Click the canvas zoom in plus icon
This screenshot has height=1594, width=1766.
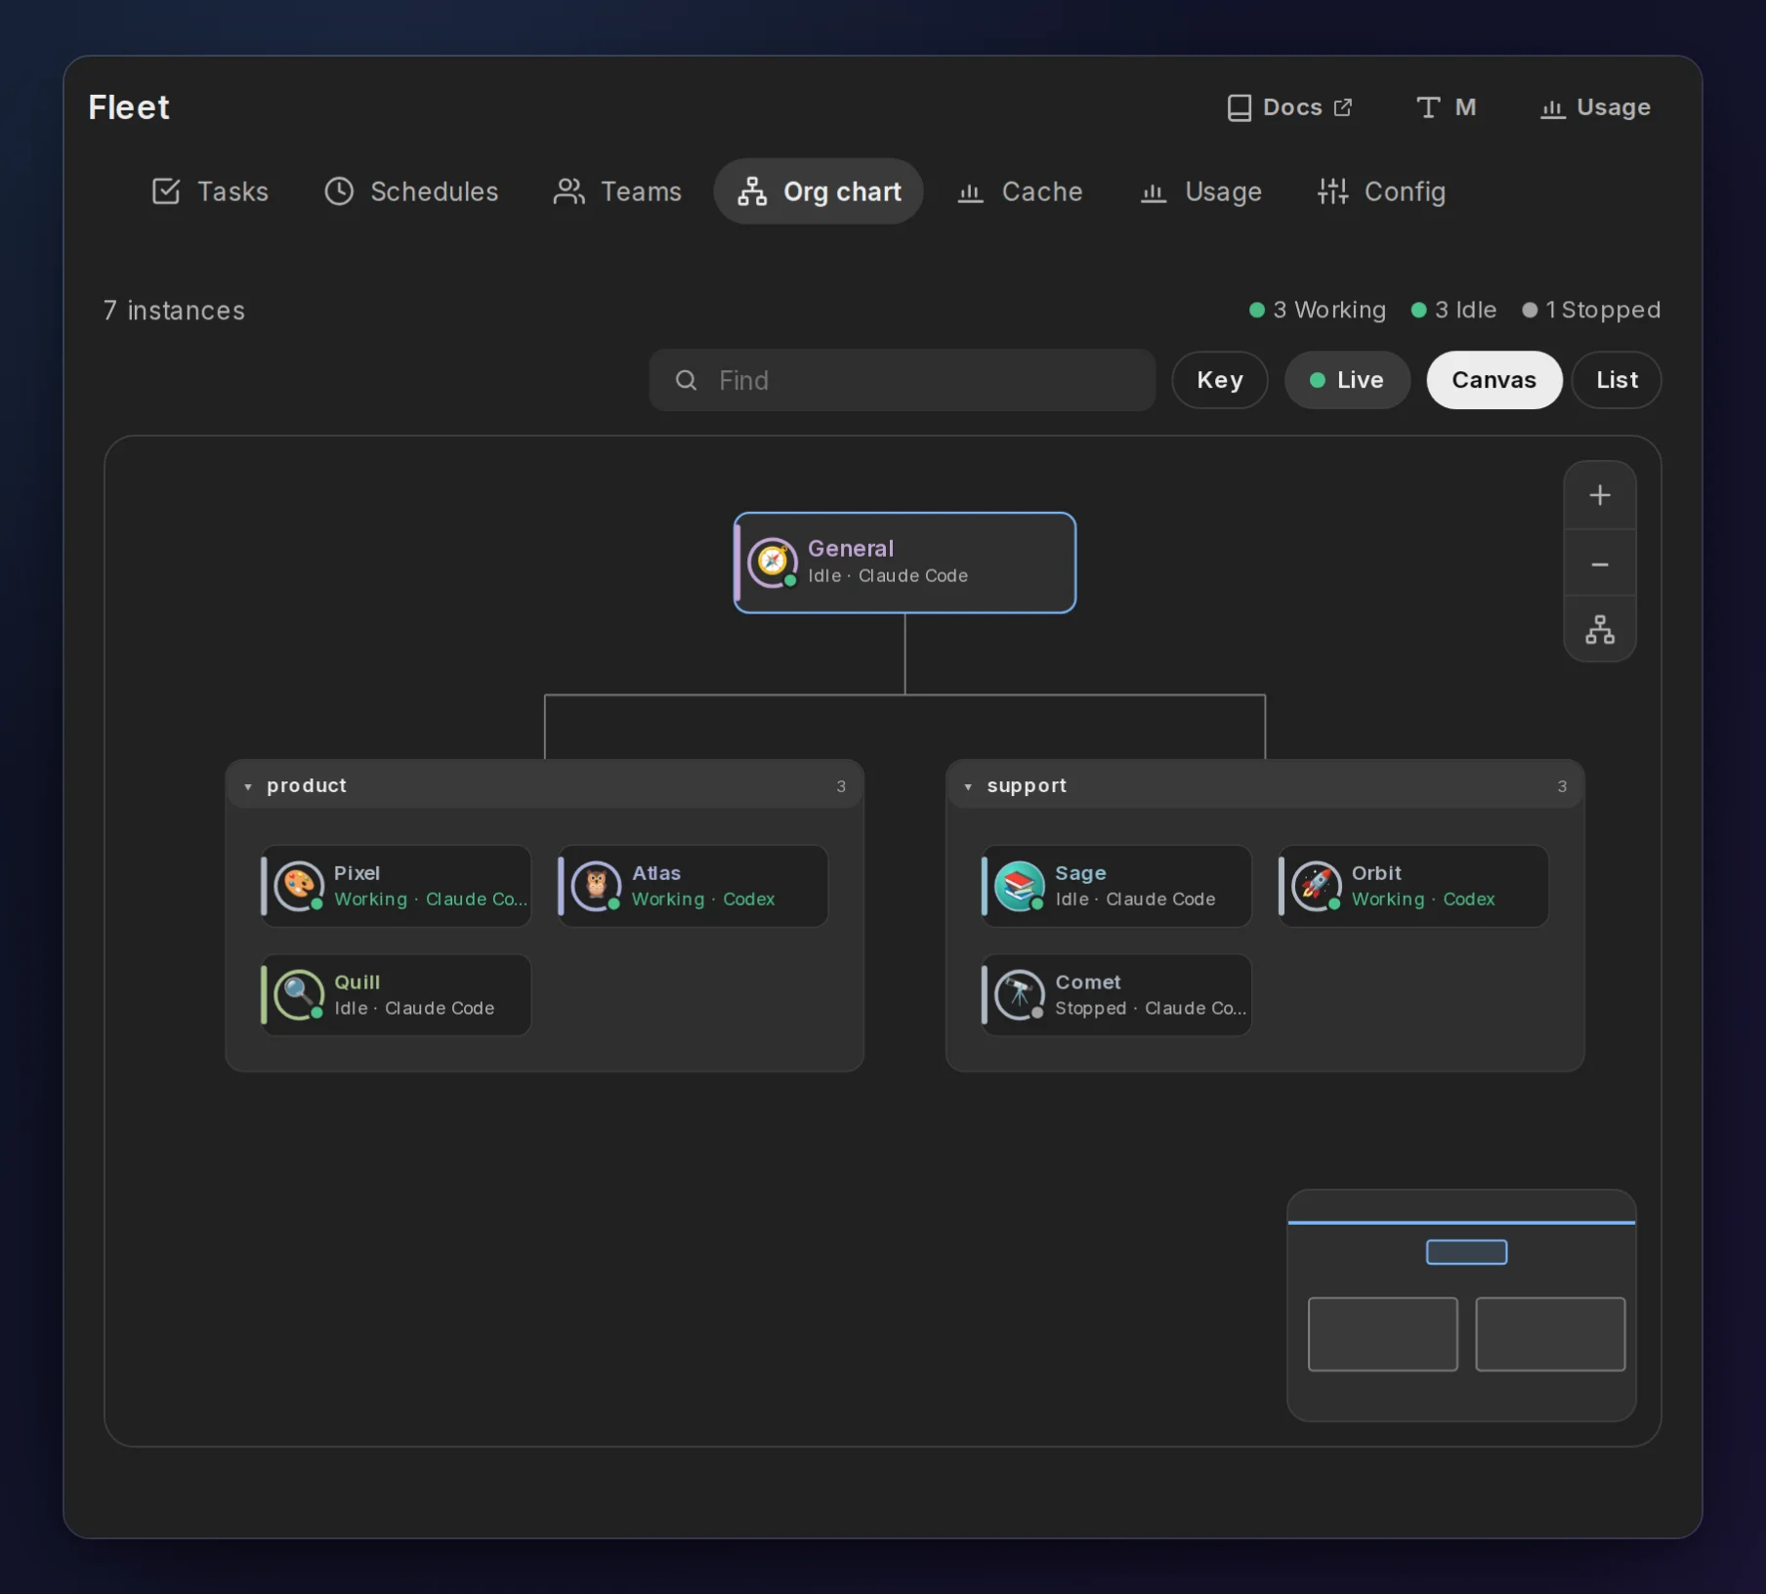point(1599,495)
